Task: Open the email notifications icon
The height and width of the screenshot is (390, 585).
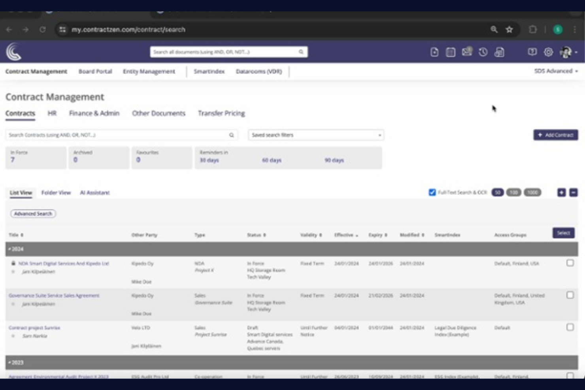Action: (466, 51)
